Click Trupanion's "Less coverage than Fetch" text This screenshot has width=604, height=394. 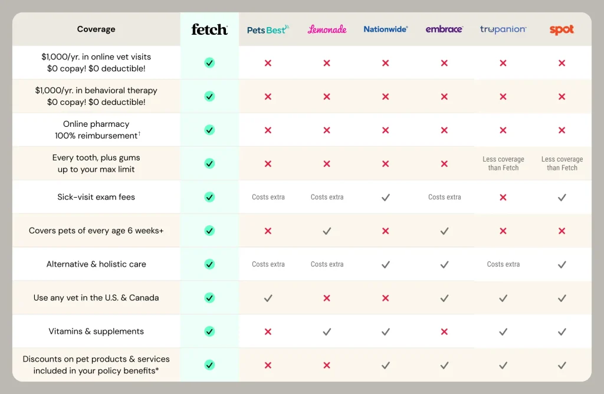pyautogui.click(x=503, y=163)
